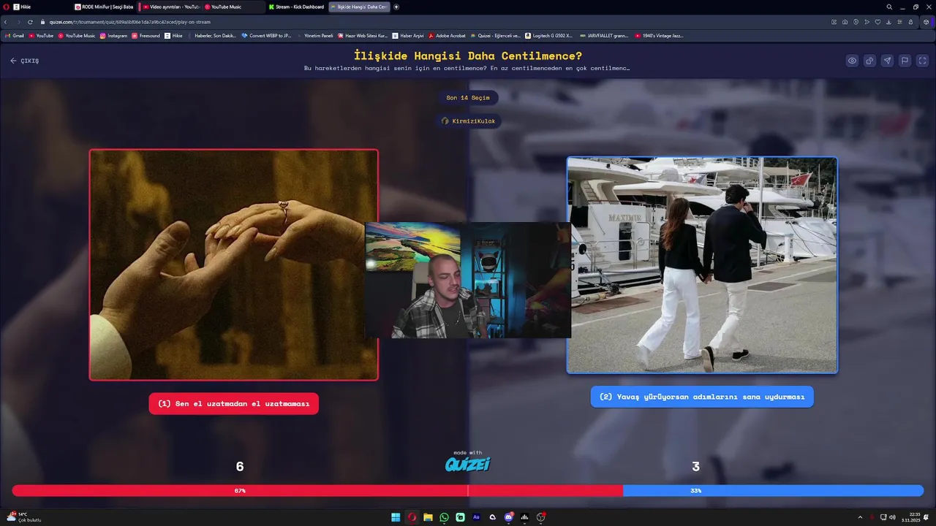Click the red 67% vote bar
Viewport: 936px width, 526px height.
pyautogui.click(x=317, y=491)
